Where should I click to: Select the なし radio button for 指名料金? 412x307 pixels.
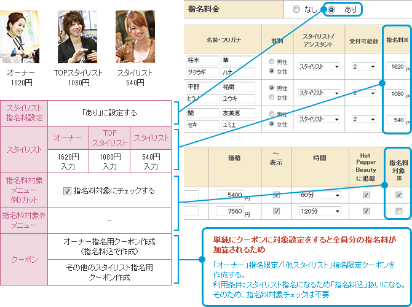pyautogui.click(x=296, y=9)
